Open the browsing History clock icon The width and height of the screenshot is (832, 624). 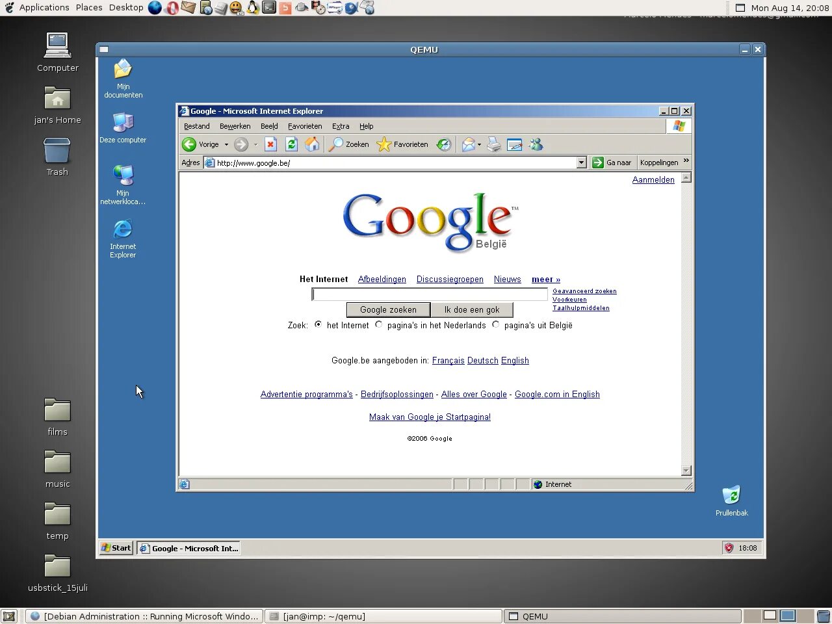click(443, 144)
